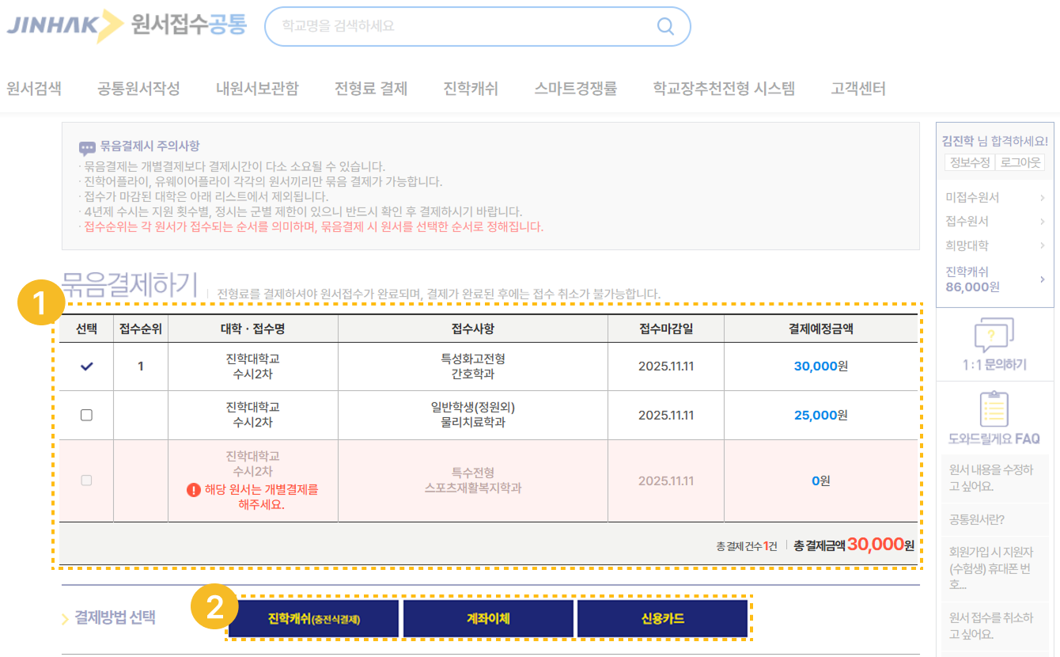Choose the 계좌이체 payment button
This screenshot has height=657, width=1060.
click(x=488, y=618)
